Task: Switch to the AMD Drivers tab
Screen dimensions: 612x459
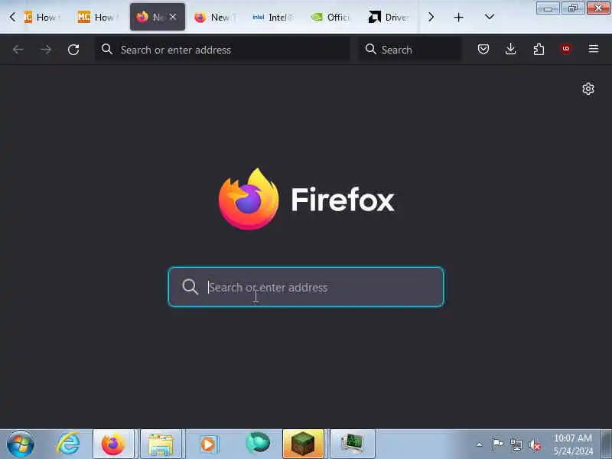Action: 389,17
